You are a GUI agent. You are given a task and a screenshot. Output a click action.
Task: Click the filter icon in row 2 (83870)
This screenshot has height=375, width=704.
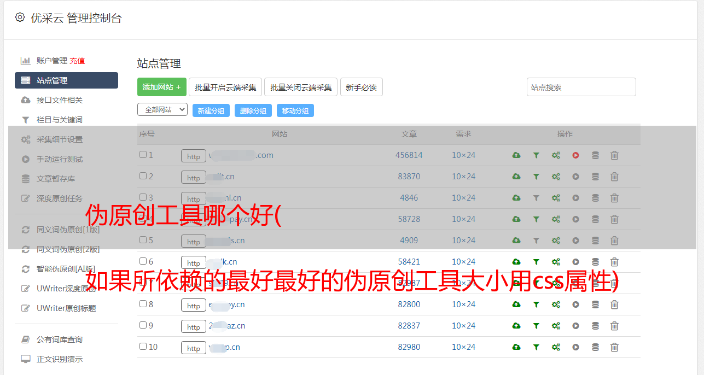coord(536,177)
